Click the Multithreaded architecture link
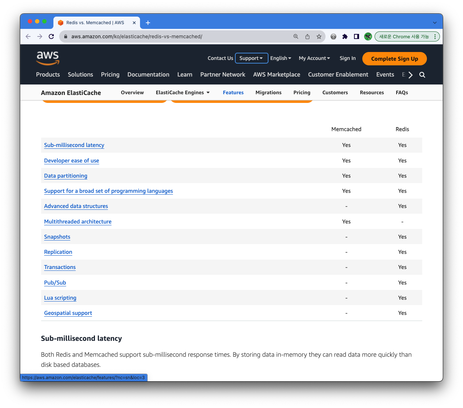 pos(78,222)
